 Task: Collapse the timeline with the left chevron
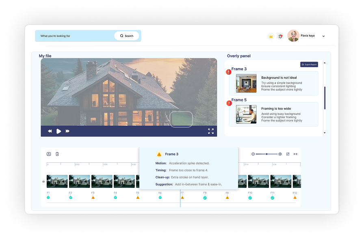pos(43,182)
